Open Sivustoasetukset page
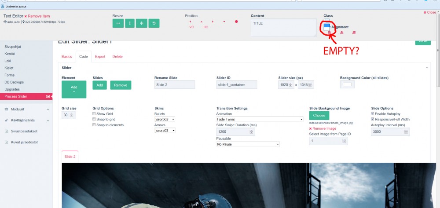 (24, 131)
